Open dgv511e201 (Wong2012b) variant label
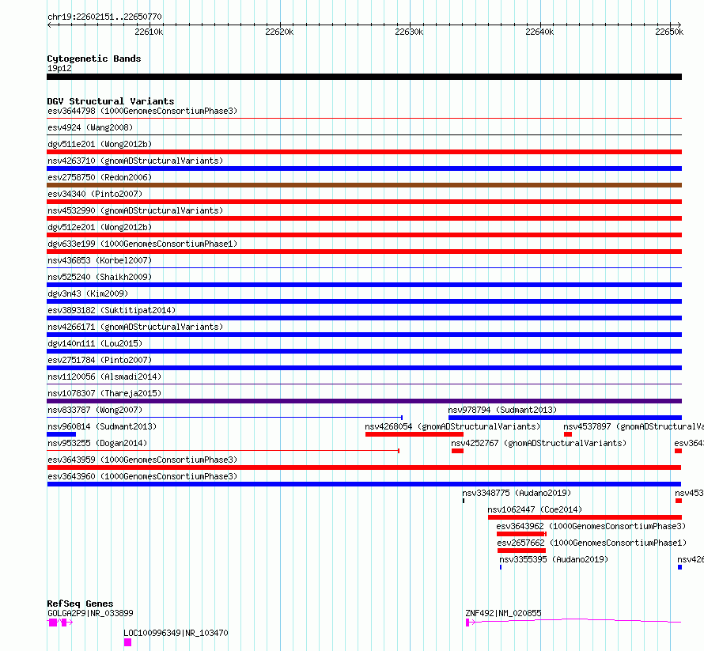The width and height of the screenshot is (704, 651). point(100,144)
